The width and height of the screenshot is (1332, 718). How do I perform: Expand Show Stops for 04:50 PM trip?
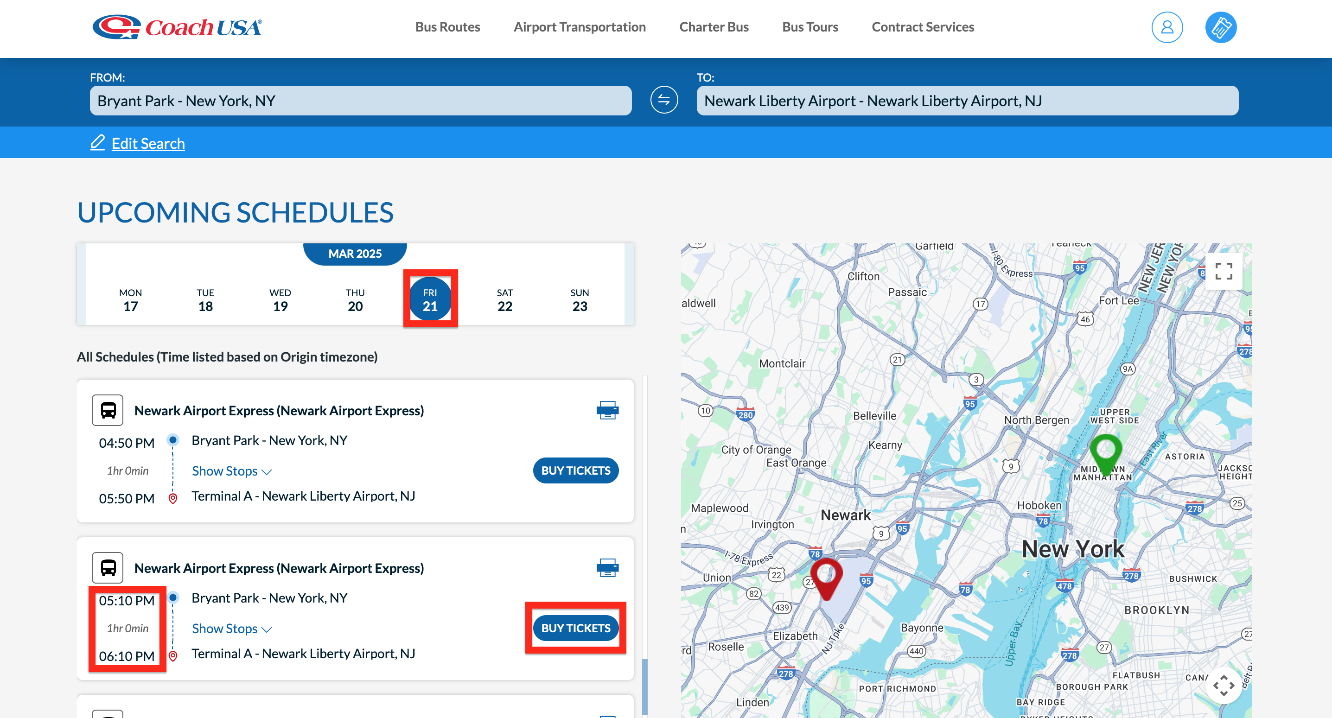(231, 470)
